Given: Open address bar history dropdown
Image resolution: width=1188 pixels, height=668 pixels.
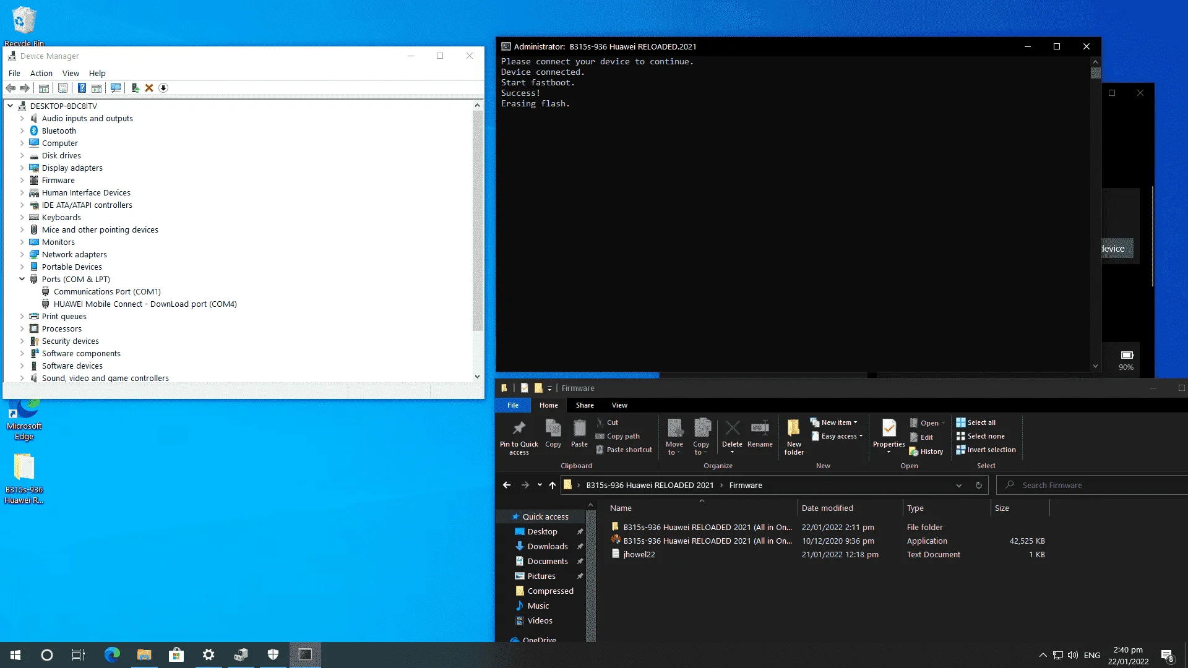Looking at the screenshot, I should tap(959, 485).
